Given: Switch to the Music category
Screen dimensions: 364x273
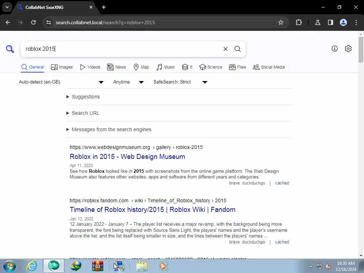Looking at the screenshot, I should 166,67.
